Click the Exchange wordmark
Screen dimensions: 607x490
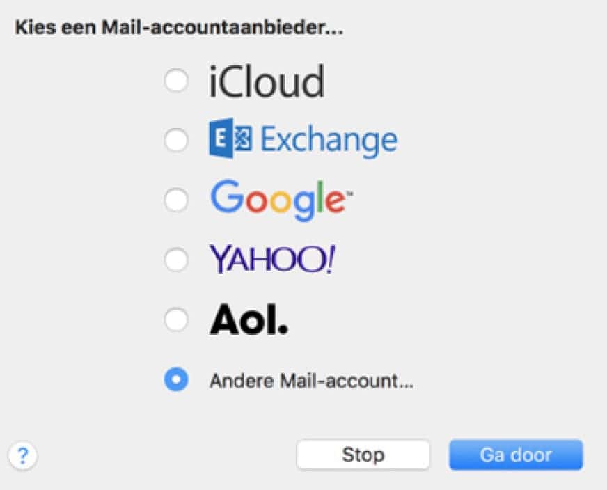(x=329, y=141)
